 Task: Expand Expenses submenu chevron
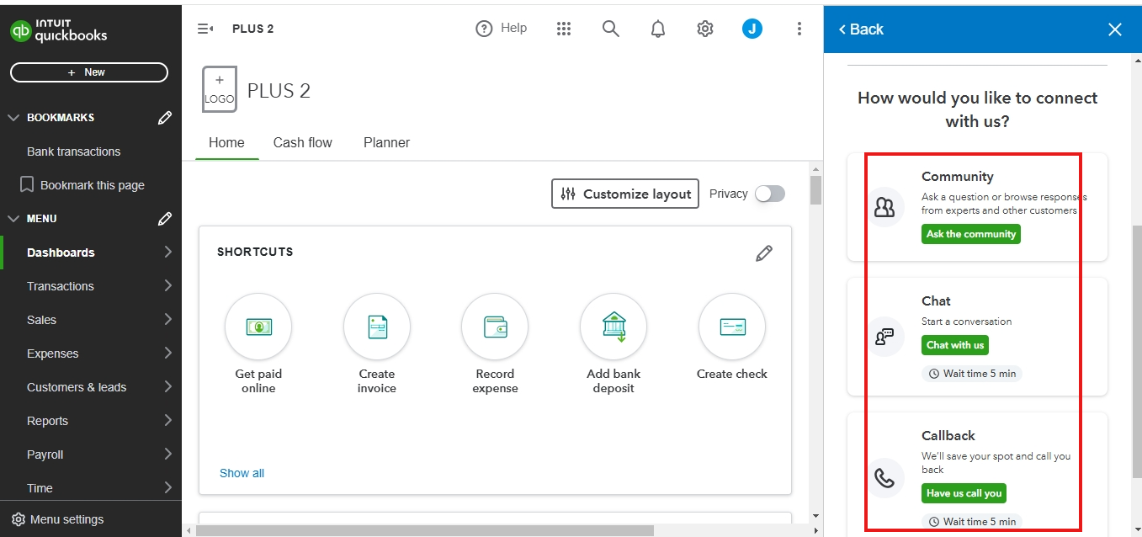168,353
